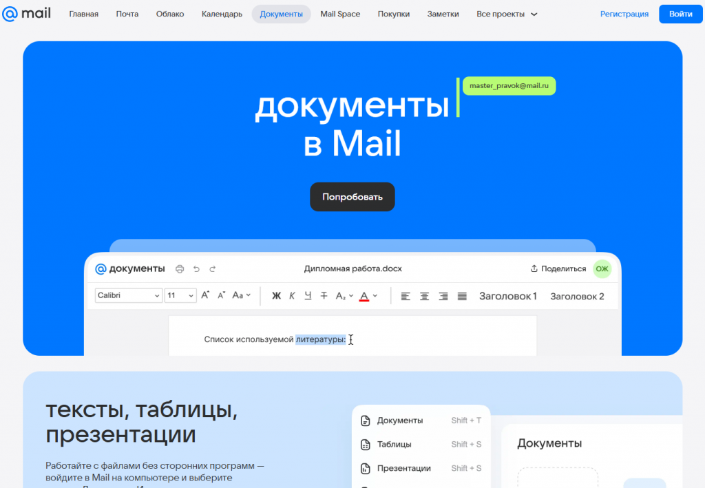Open the font size 11 dropdown
The image size is (705, 488).
point(180,295)
